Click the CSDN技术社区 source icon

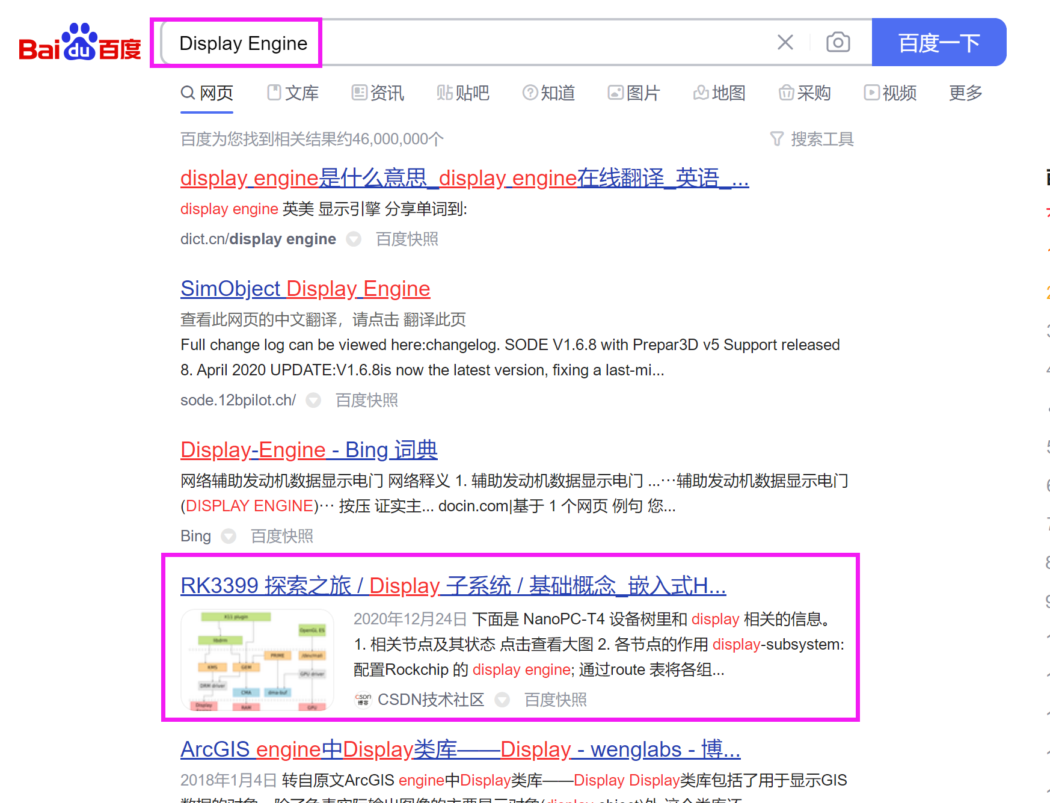point(363,700)
